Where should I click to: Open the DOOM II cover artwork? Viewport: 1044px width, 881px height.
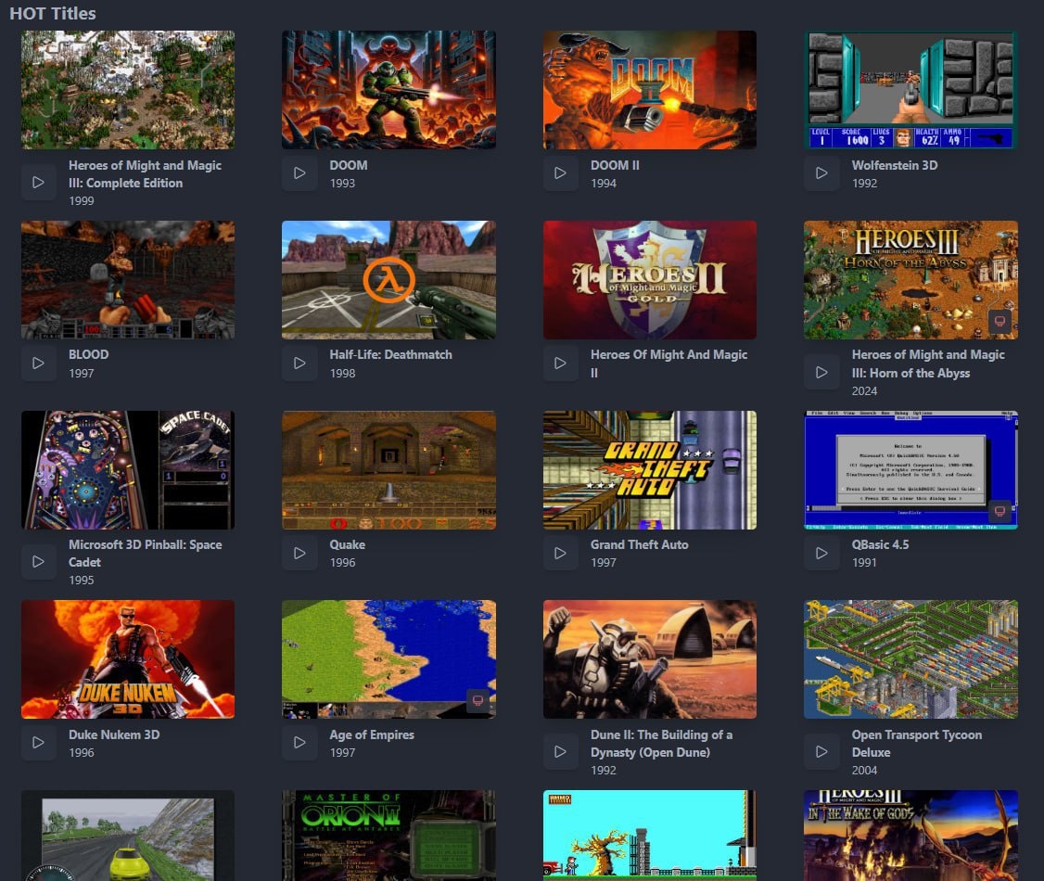[x=650, y=90]
